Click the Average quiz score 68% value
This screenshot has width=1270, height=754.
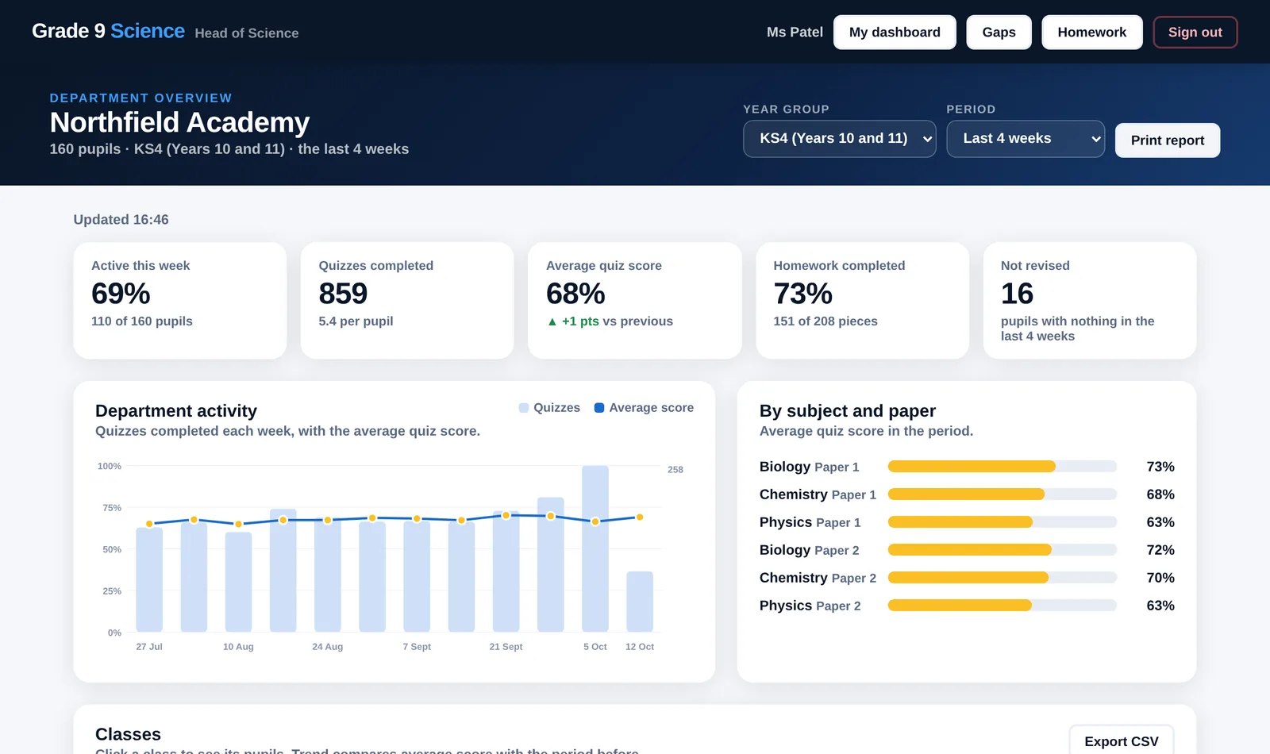tap(575, 294)
